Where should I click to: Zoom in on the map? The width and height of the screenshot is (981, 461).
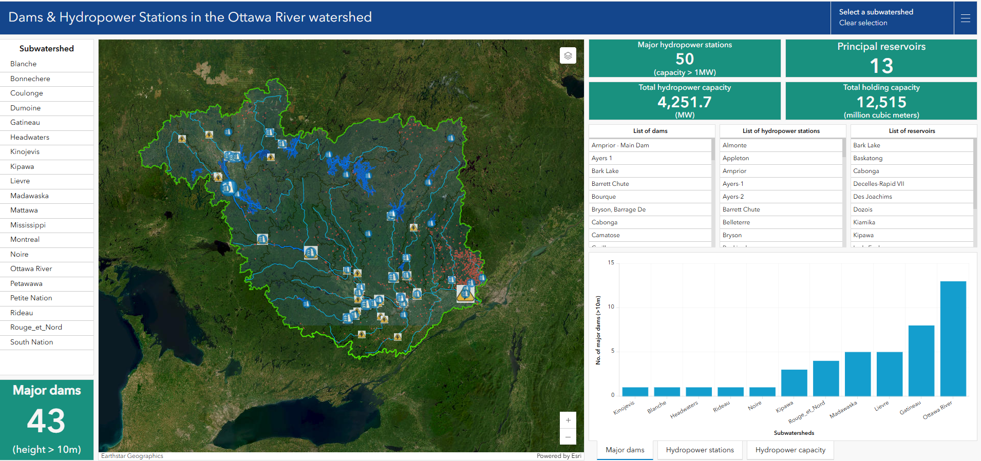click(568, 420)
